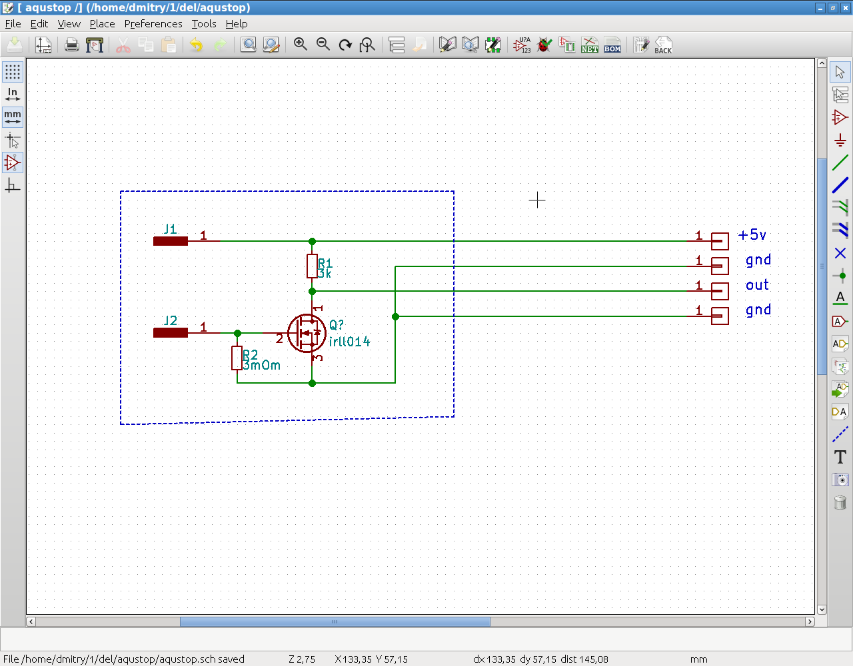Open the Preferences menu
Viewport: 853px width, 666px height.
[x=153, y=24]
